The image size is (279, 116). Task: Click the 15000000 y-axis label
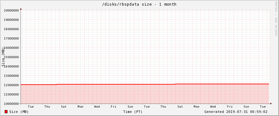[12, 57]
